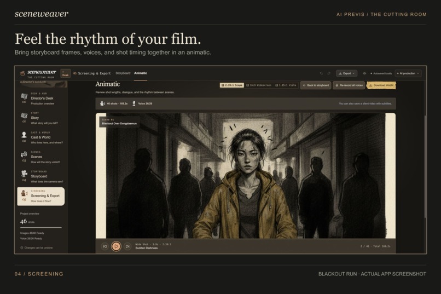The image size is (441, 294).
Task: Click the Scenes icon in sidebar
Action: (x=24, y=154)
